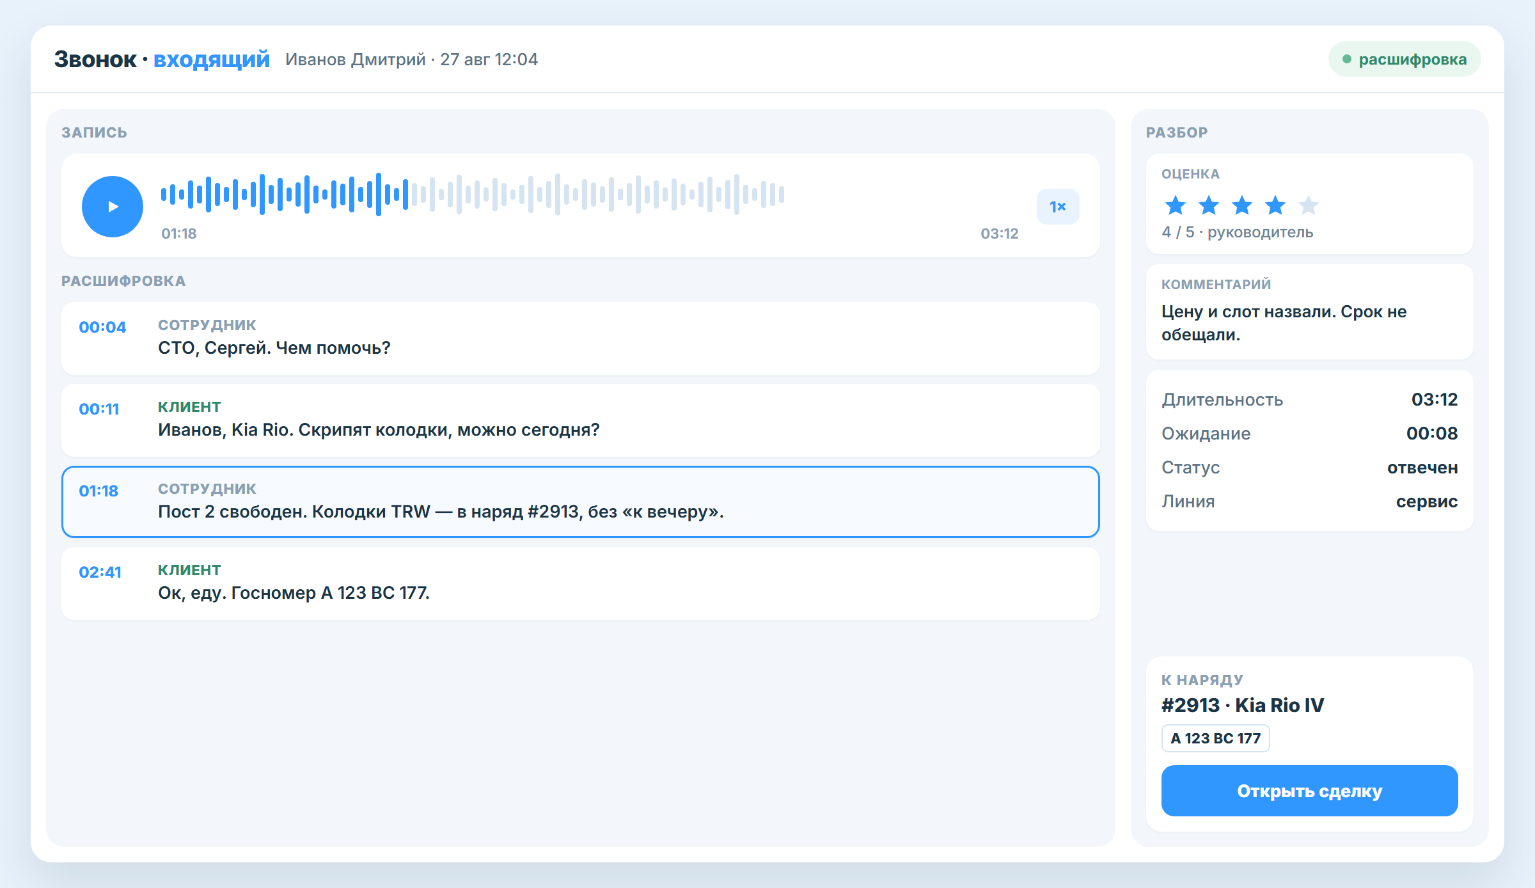Viewport: 1535px width, 888px height.
Task: Click caller name Иванов Дмитрий in header
Action: [x=356, y=59]
